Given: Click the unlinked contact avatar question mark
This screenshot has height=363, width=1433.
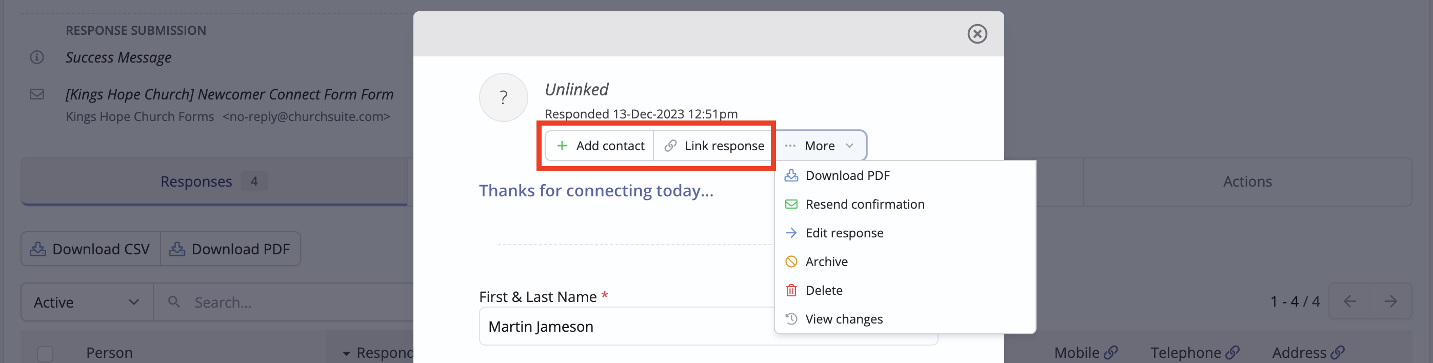Looking at the screenshot, I should pyautogui.click(x=503, y=97).
